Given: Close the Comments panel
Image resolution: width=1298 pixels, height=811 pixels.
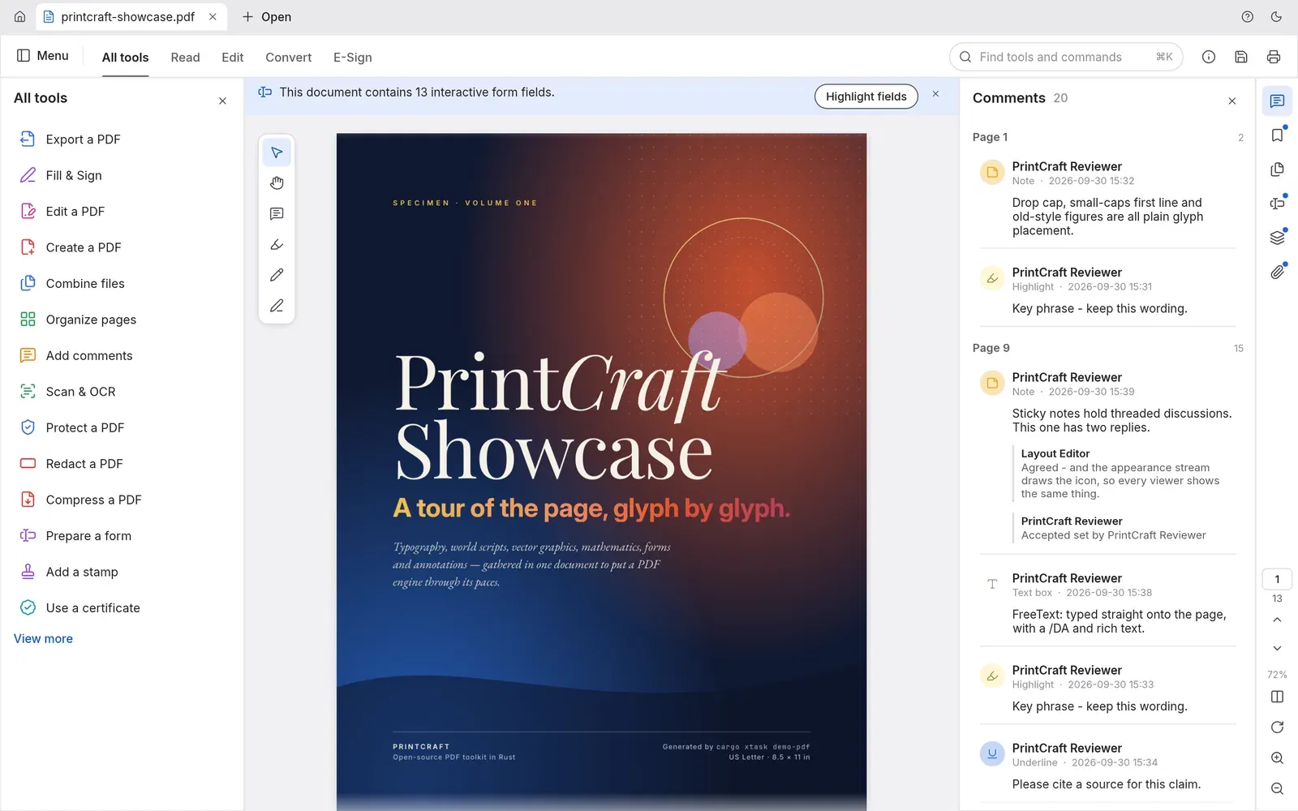Looking at the screenshot, I should [x=1231, y=101].
